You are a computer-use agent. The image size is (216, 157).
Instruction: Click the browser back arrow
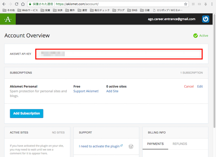coord(3,4)
